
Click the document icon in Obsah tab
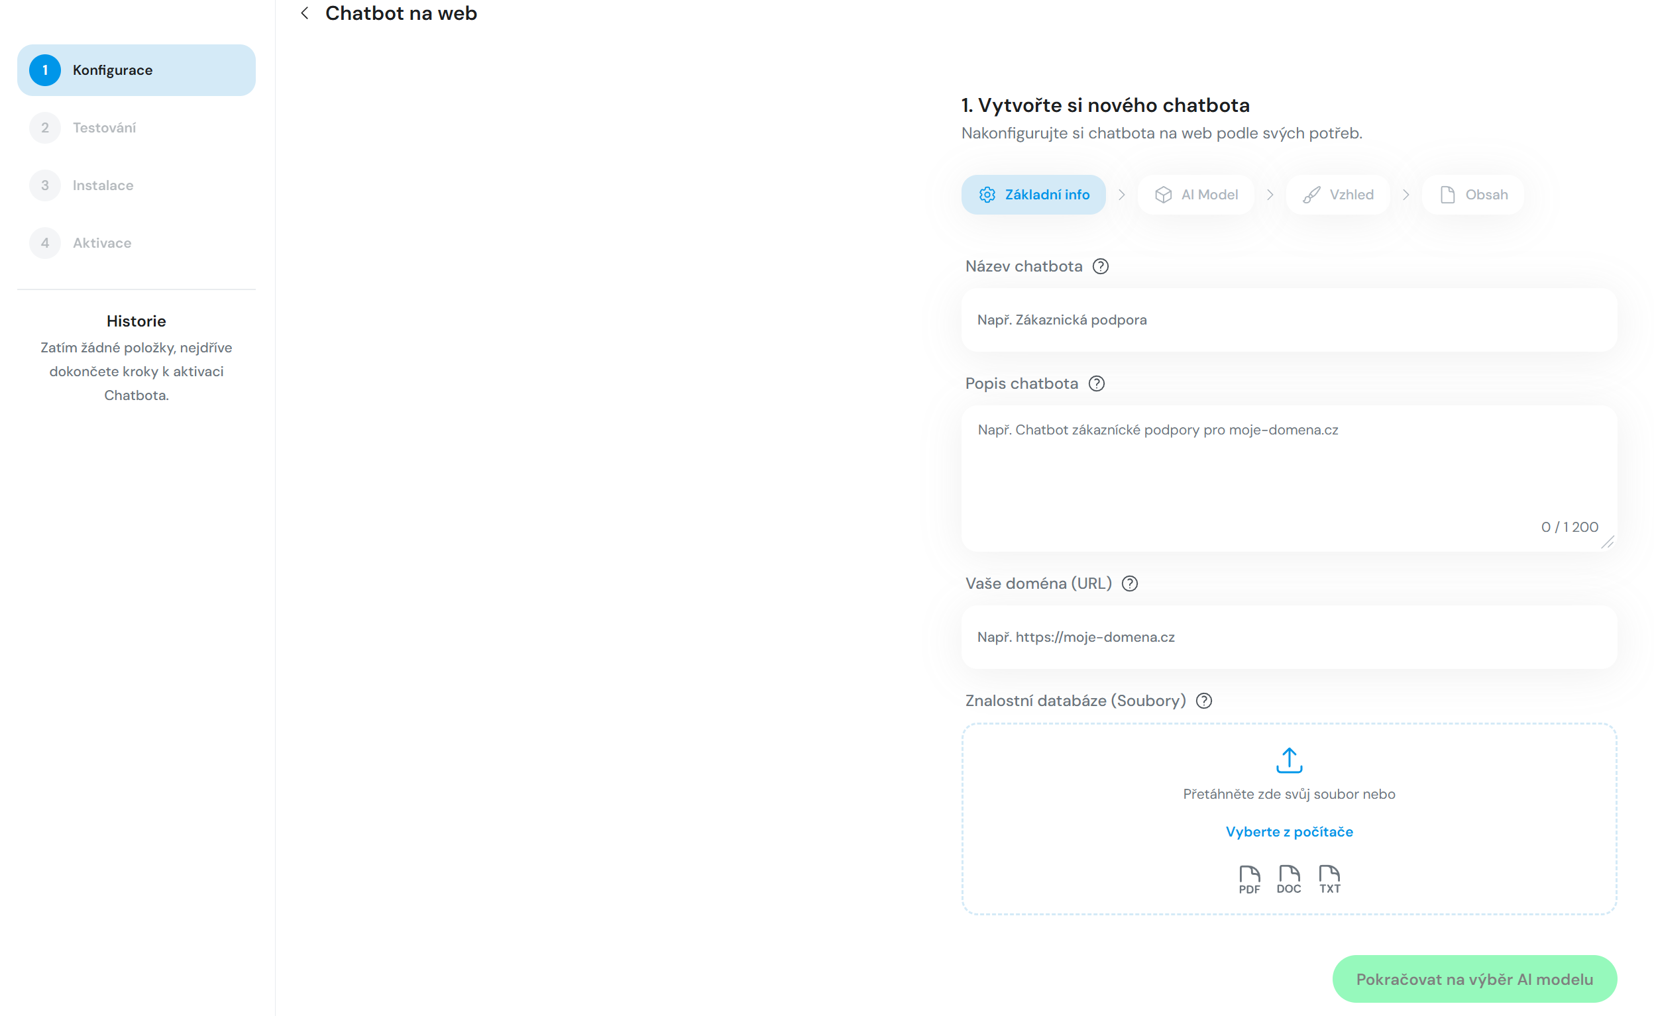pyautogui.click(x=1448, y=195)
